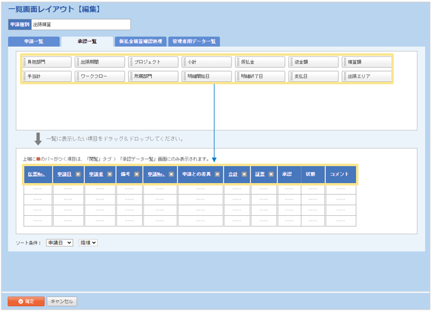Viewport: 432px width, 311px height.
Task: Click the ワークフロー item chip
Action: 100,76
